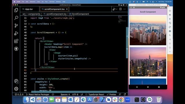
Task: Open Google Chrome from the Dock
Action: point(121,100)
